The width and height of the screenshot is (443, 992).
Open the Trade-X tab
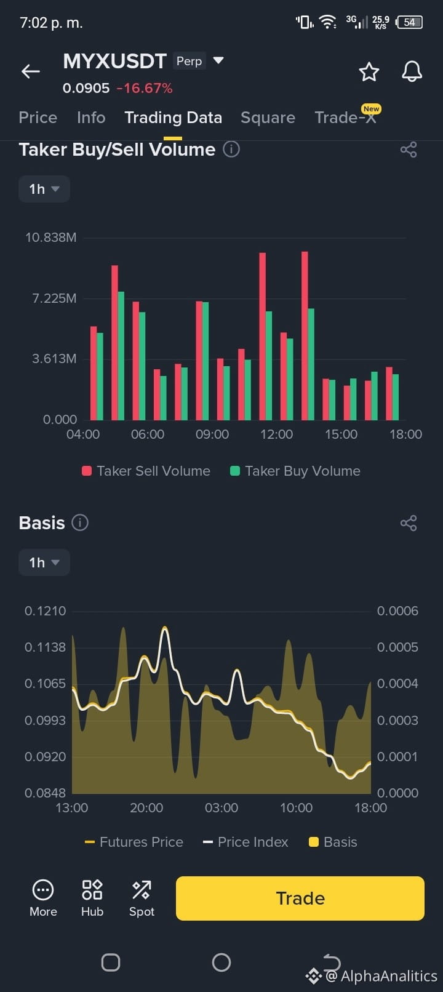[x=346, y=118]
